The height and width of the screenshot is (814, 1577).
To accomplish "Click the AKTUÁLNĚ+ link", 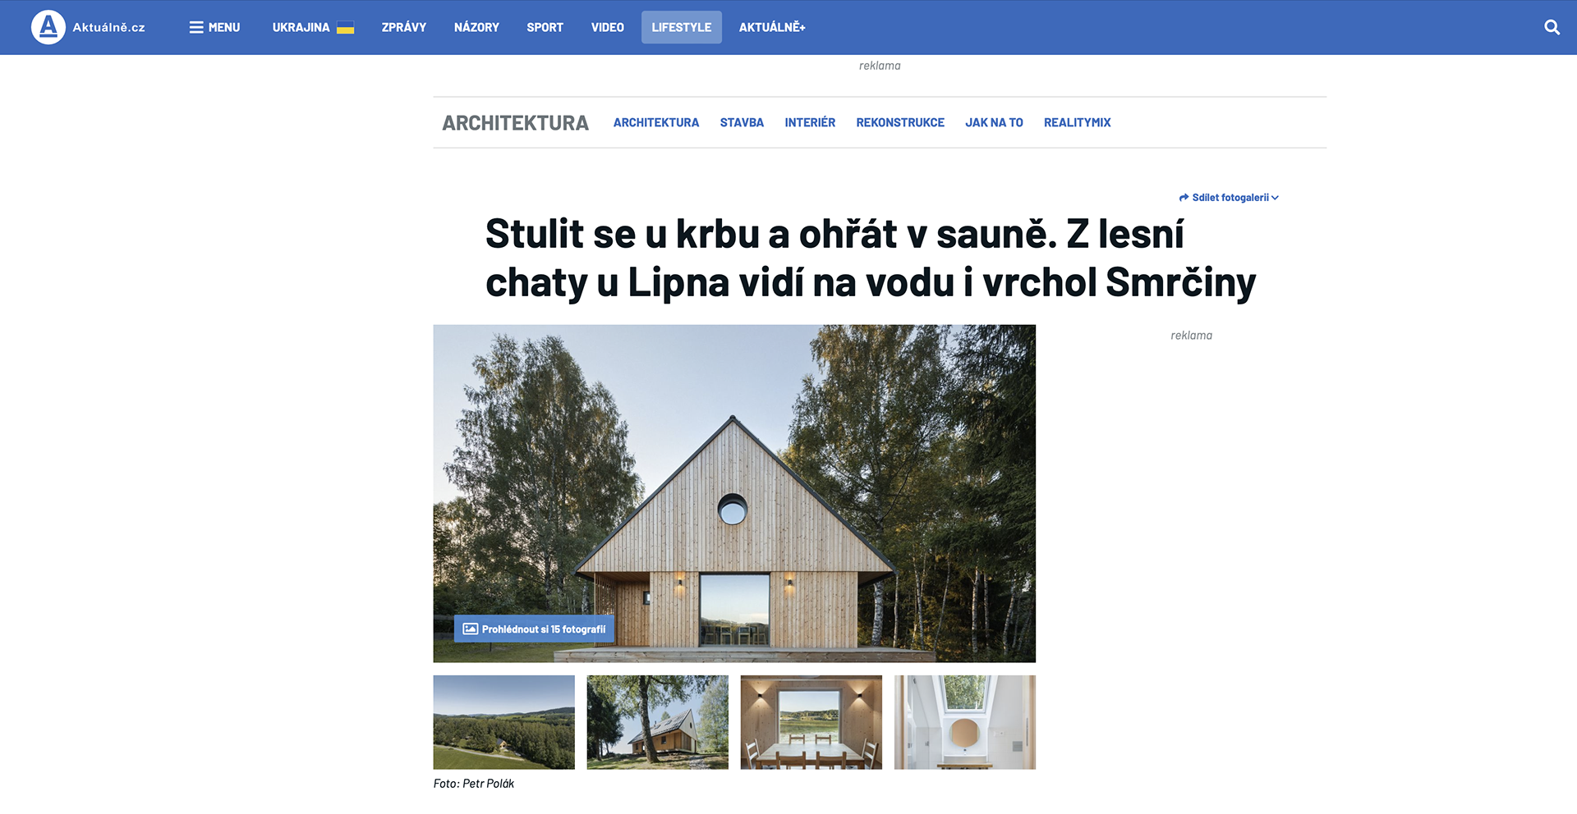I will 772,27.
